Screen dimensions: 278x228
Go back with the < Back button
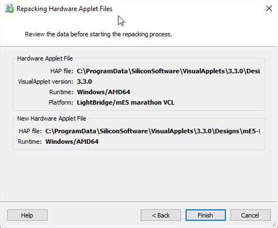click(x=161, y=215)
